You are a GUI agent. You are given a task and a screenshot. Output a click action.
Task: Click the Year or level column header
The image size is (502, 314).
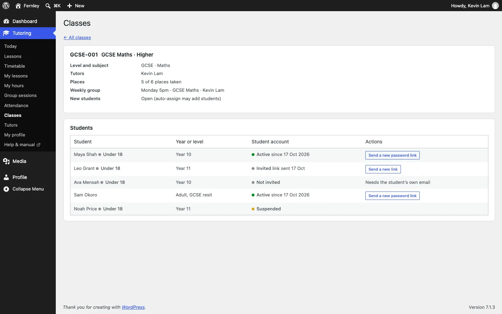pos(190,142)
